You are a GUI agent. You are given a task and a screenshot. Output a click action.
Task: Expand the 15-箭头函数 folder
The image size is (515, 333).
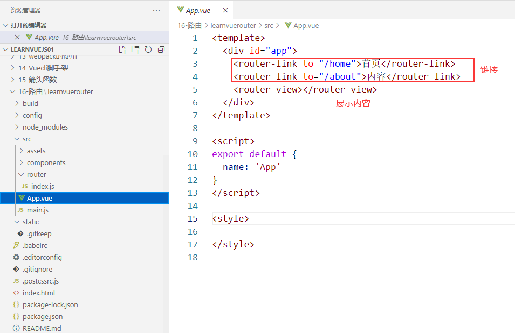[x=12, y=80]
